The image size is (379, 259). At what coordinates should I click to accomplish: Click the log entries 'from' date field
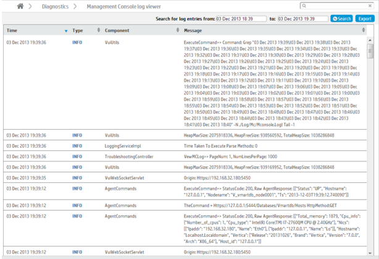[241, 19]
